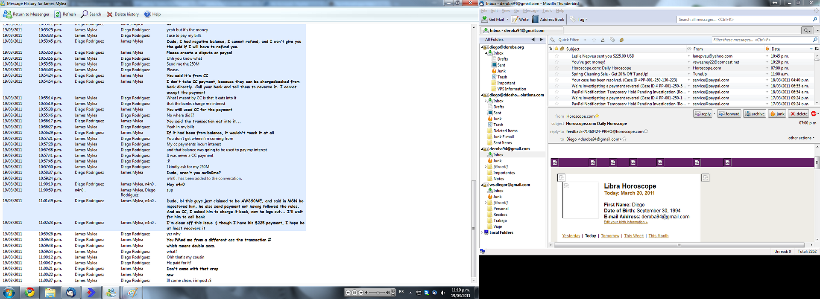Click Search all messages field

click(747, 19)
